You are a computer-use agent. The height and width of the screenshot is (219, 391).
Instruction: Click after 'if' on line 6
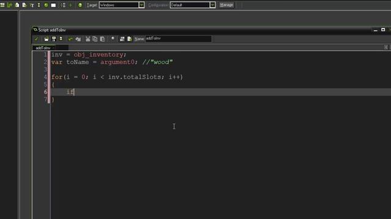75,92
